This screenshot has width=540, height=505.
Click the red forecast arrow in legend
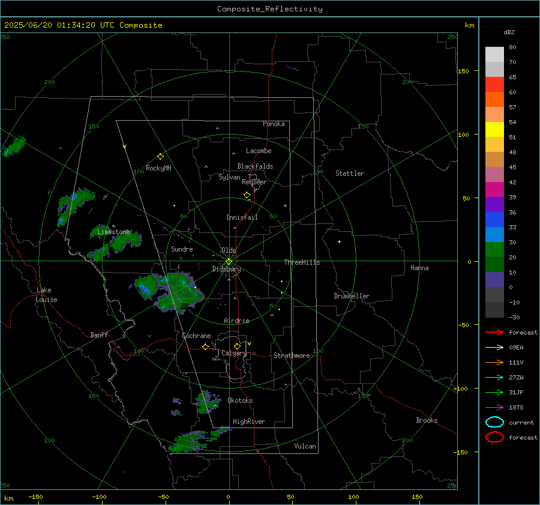coord(494,332)
